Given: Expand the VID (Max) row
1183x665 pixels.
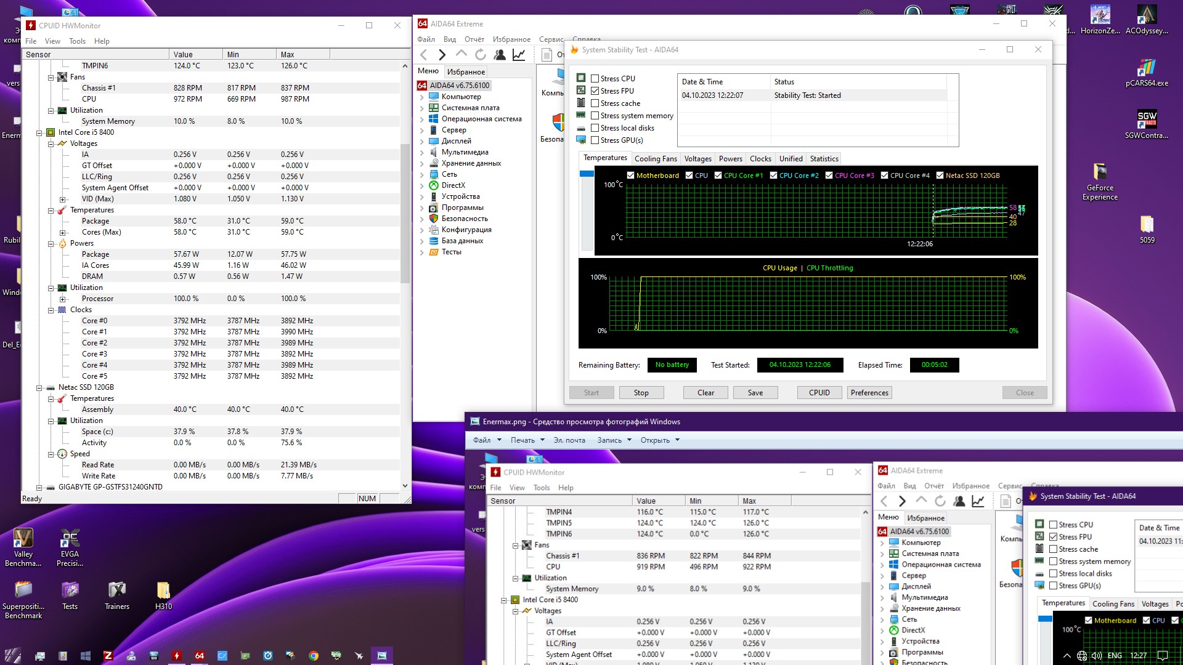Looking at the screenshot, I should (x=62, y=199).
